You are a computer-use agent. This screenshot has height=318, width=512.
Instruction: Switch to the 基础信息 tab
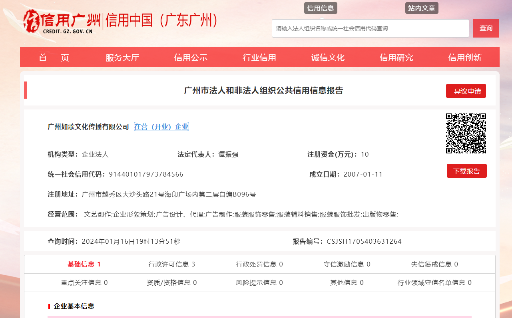click(84, 264)
